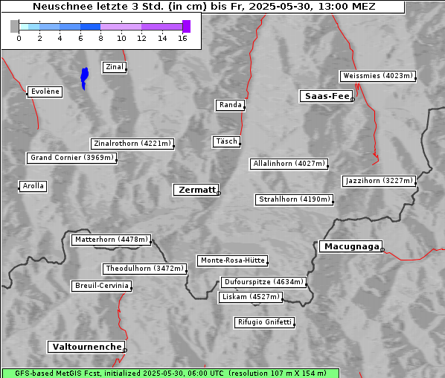The height and width of the screenshot is (378, 445).
Task: Click the Zermatt location marker circle
Action: point(219,193)
